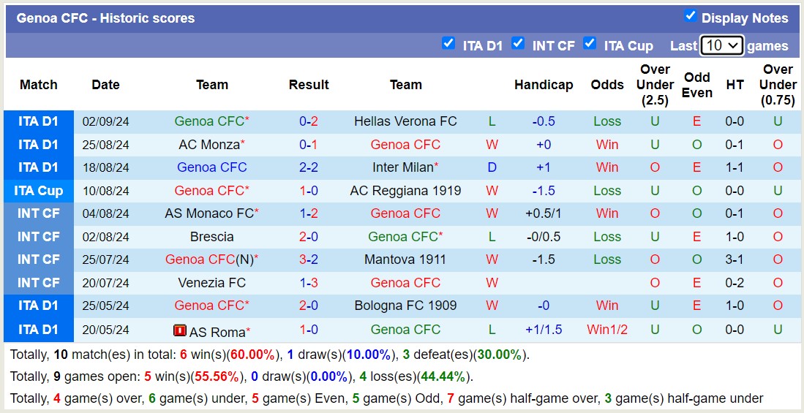
Task: Toggle the Display Notes checkbox
Action: click(690, 16)
